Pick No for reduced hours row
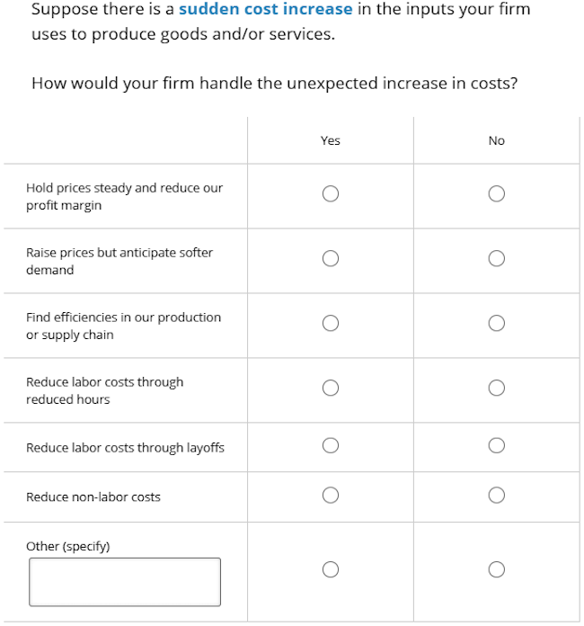This screenshot has height=626, width=584. 496,388
